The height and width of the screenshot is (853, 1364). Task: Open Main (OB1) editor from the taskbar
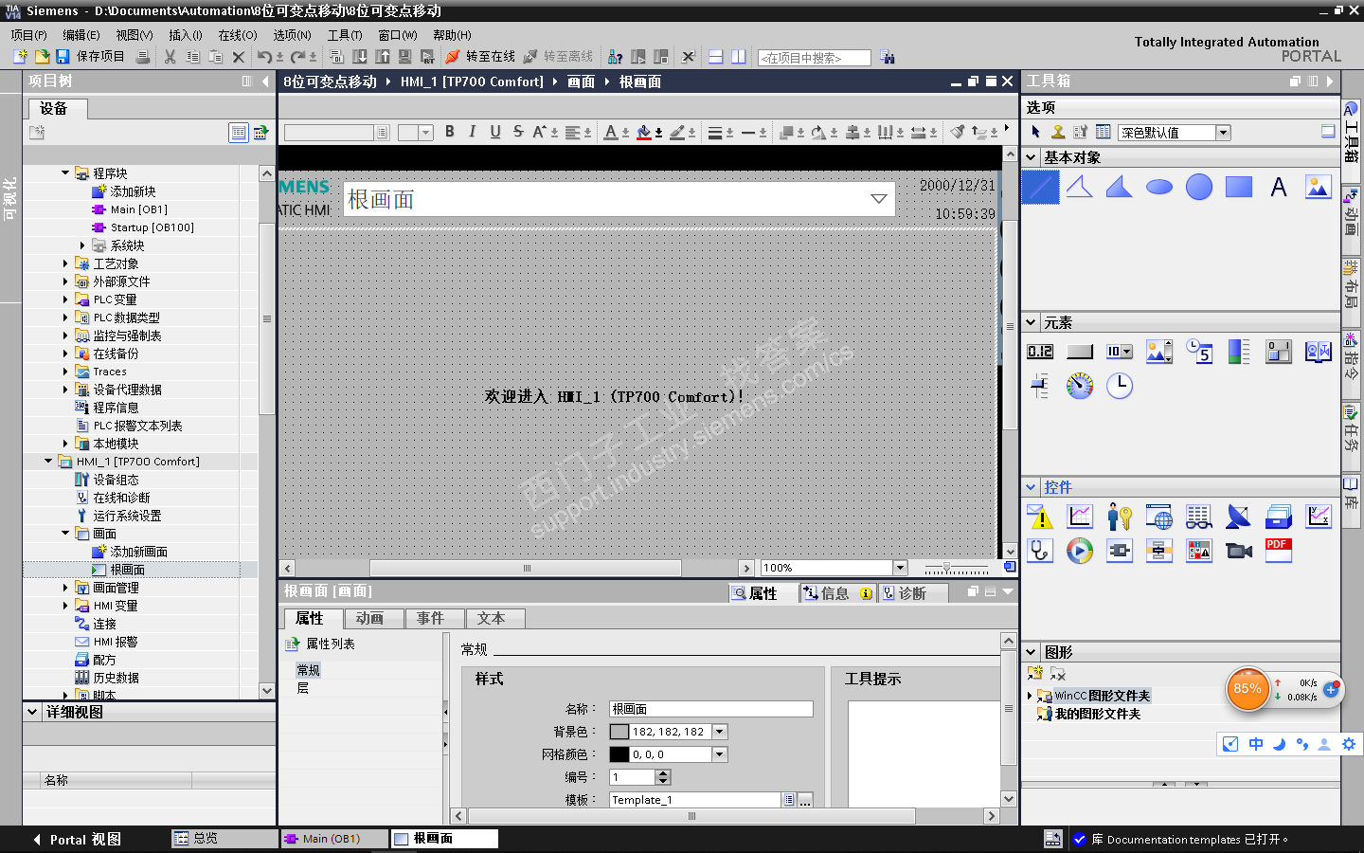coord(334,839)
